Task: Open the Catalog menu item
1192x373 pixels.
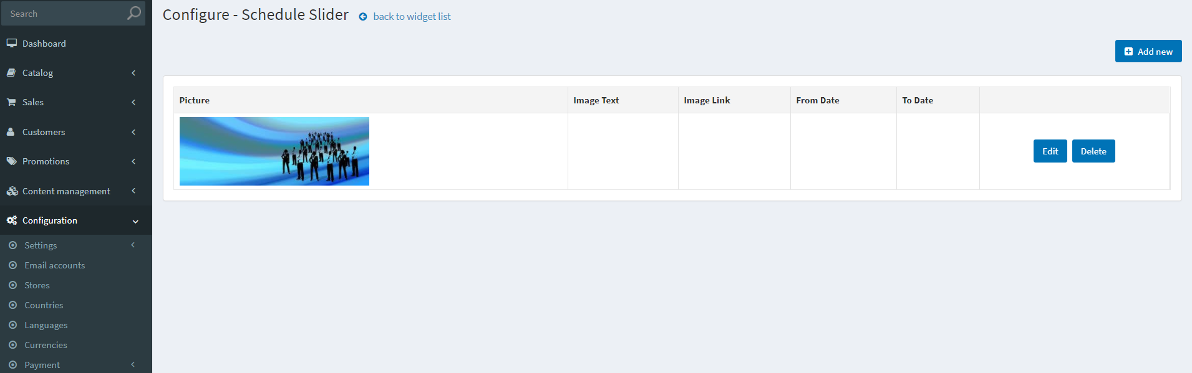Action: click(76, 73)
